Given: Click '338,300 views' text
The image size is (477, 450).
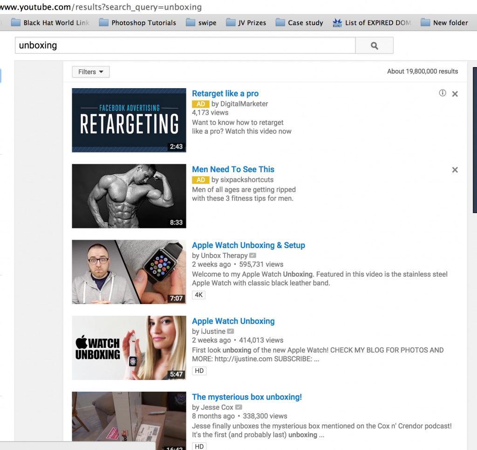Looking at the screenshot, I should (x=265, y=416).
